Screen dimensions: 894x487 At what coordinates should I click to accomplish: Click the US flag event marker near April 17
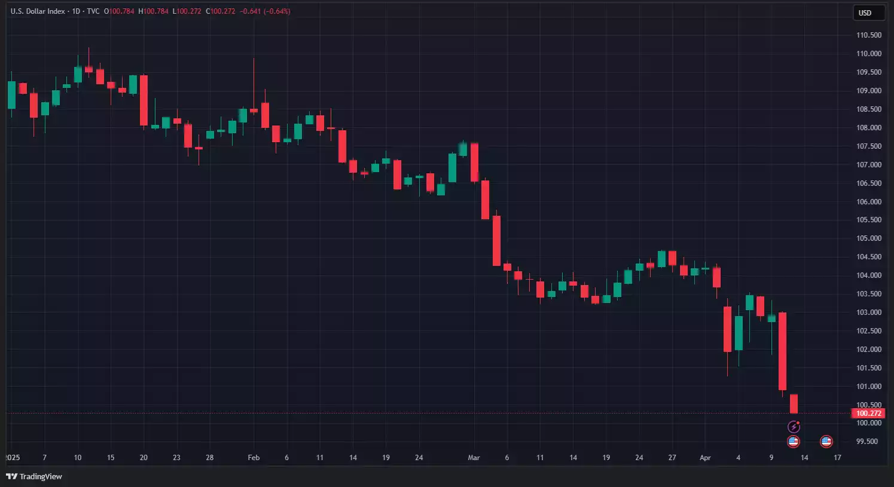coord(826,441)
